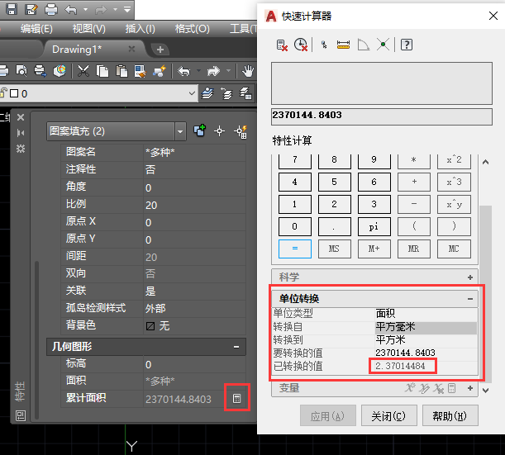Viewport: 505px width, 455px height.
Task: Click the Layer Previous icon
Action: (x=226, y=93)
